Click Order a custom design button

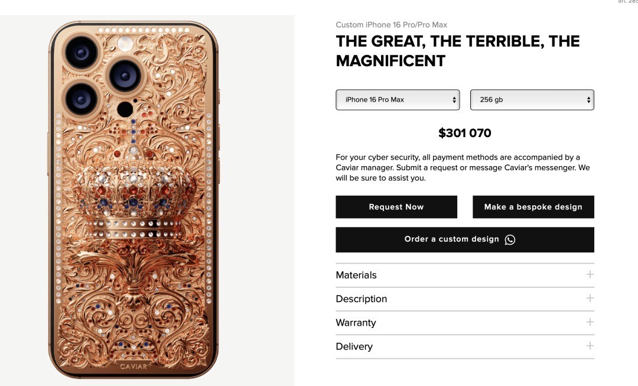(x=465, y=240)
